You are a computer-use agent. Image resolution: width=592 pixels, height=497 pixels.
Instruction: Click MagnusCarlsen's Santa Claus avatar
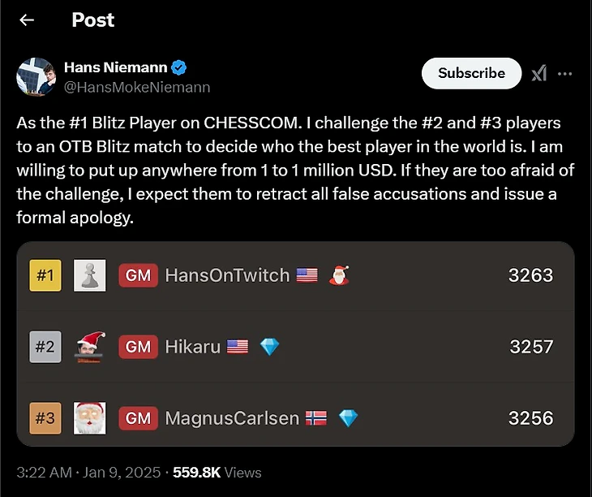pyautogui.click(x=89, y=418)
